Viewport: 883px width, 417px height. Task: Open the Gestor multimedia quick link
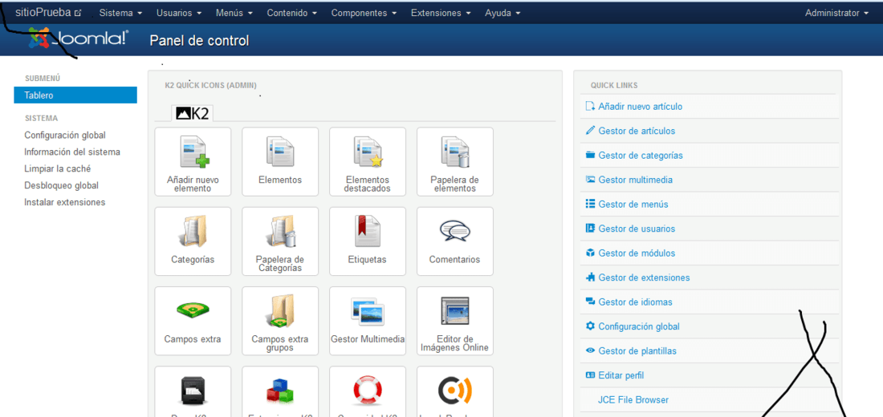pyautogui.click(x=635, y=180)
